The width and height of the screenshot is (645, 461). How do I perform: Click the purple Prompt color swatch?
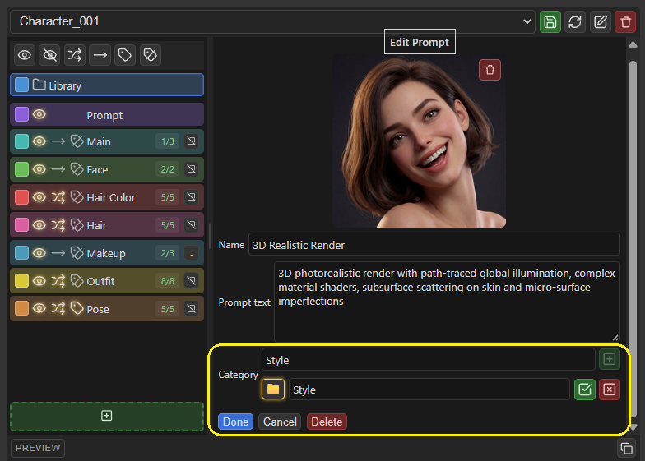coord(21,114)
